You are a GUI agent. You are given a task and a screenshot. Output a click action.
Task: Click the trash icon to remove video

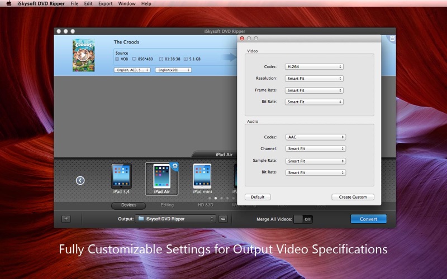click(392, 38)
